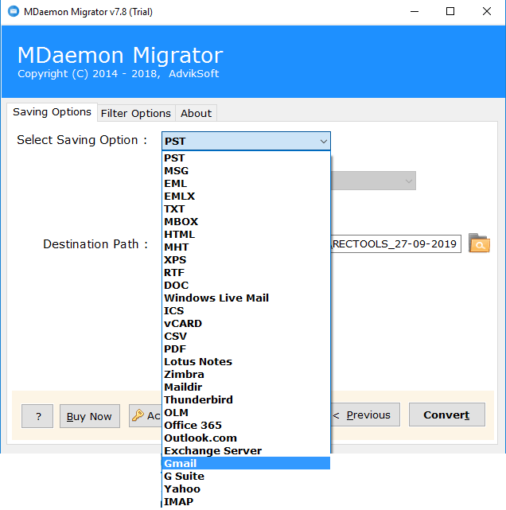Choose RTF from the list

[246, 273]
